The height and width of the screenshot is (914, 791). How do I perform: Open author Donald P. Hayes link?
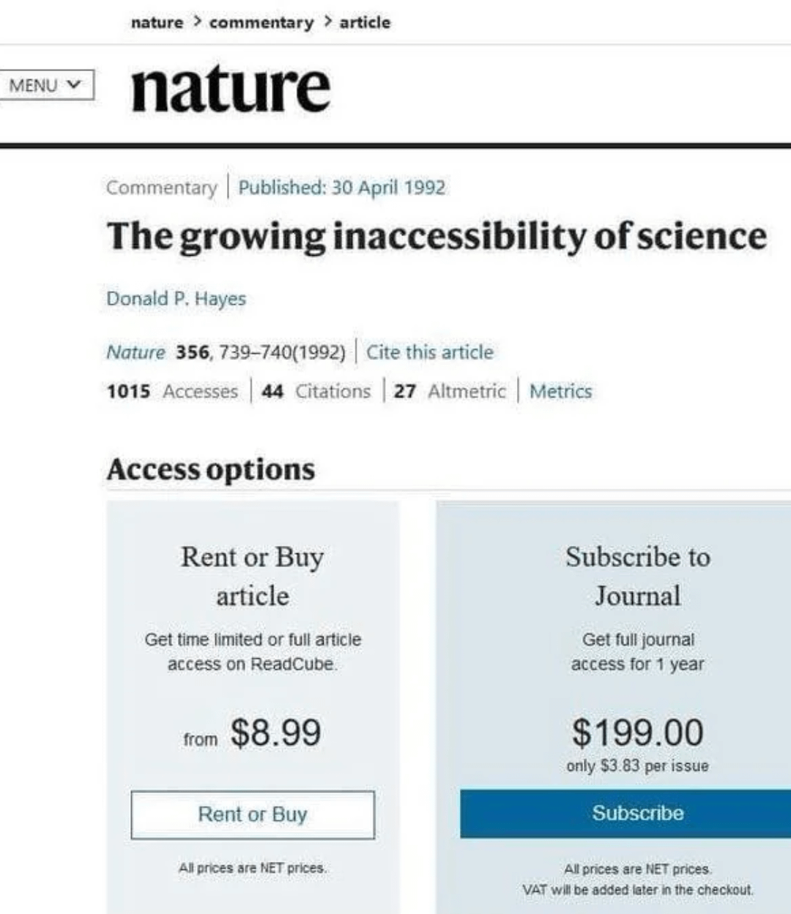click(176, 299)
